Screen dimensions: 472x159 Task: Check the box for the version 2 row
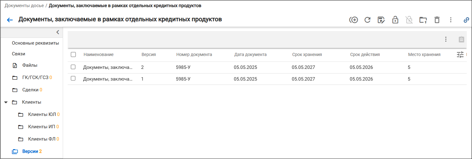[x=73, y=67]
